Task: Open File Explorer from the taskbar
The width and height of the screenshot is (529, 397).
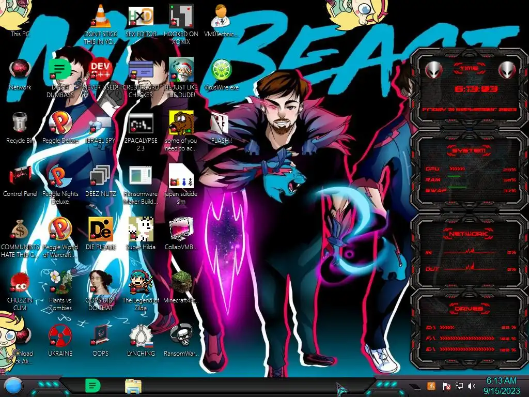Action: pyautogui.click(x=133, y=387)
